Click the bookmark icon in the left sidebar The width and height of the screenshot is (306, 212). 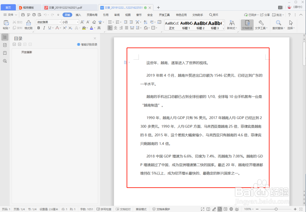pyautogui.click(x=5, y=53)
